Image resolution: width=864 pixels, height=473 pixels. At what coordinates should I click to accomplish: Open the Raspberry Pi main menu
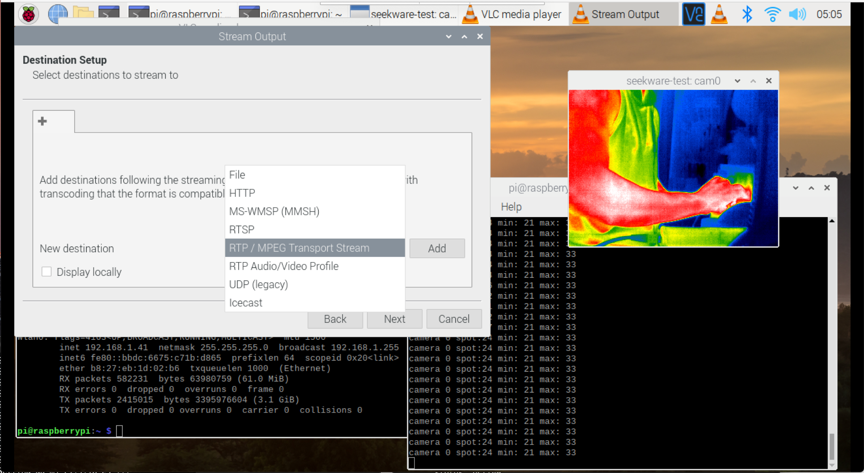pyautogui.click(x=28, y=14)
